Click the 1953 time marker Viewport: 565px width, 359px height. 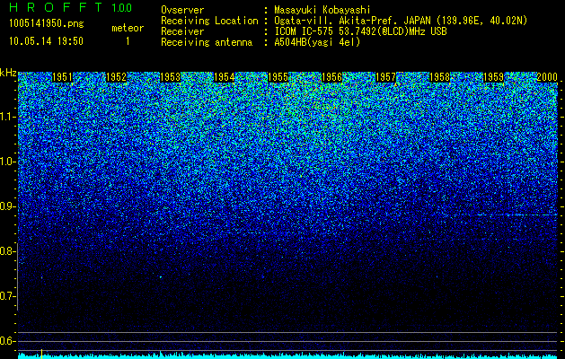[170, 77]
